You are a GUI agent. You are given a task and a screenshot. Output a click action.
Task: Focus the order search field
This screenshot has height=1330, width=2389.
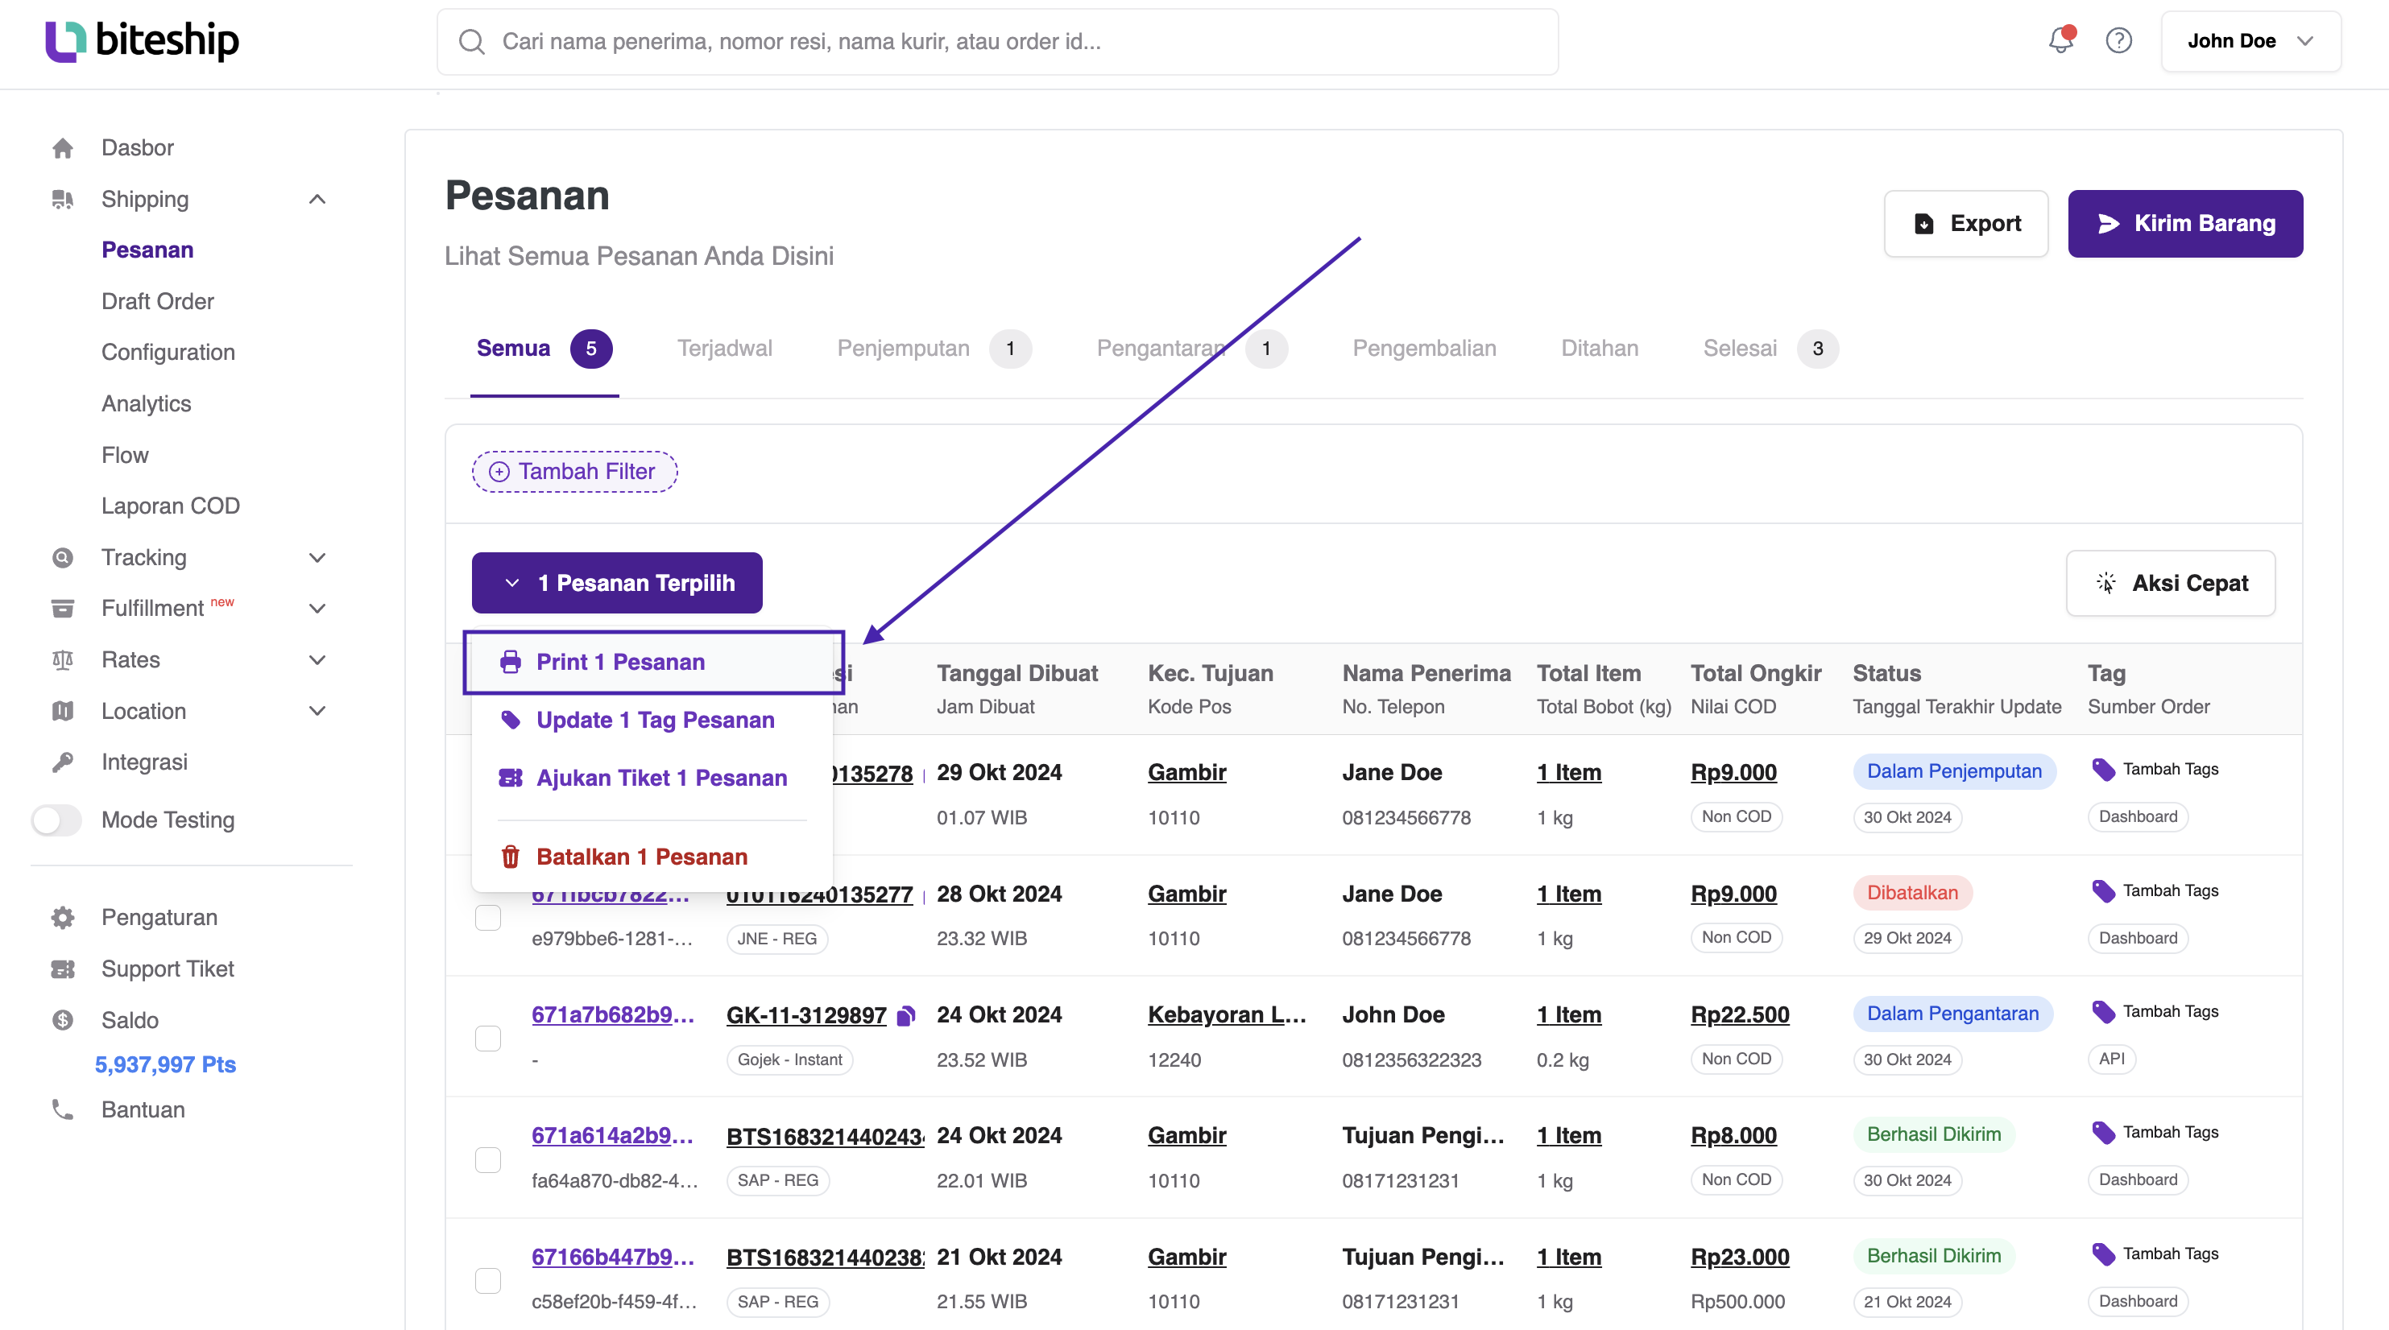(997, 42)
